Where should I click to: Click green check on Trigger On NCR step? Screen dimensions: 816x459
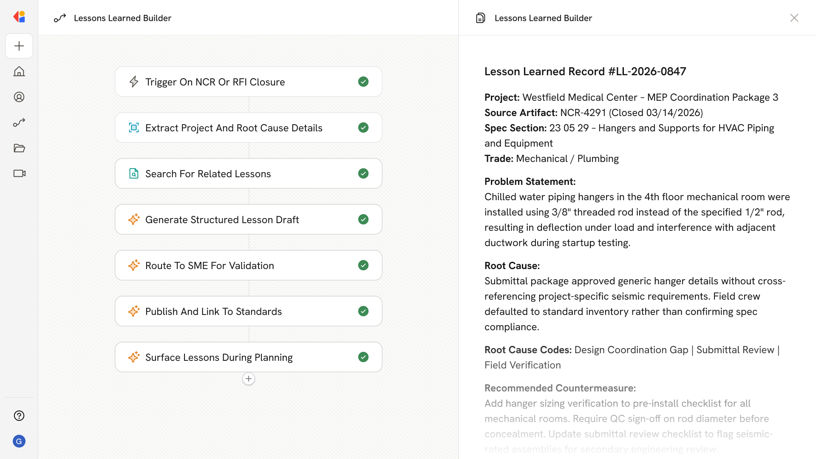pos(363,82)
